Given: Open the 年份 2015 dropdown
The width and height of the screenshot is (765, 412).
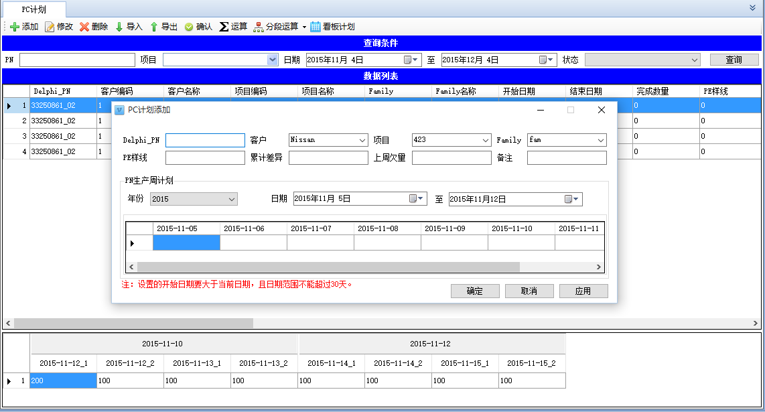Looking at the screenshot, I should click(x=232, y=199).
